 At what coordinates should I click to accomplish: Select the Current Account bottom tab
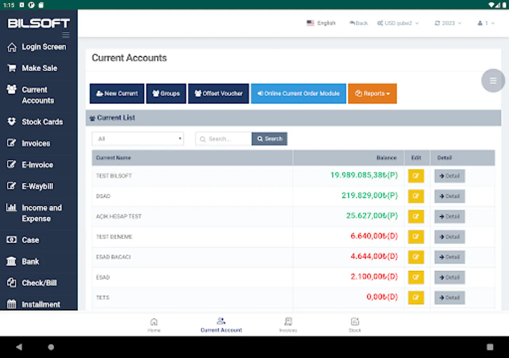point(221,324)
